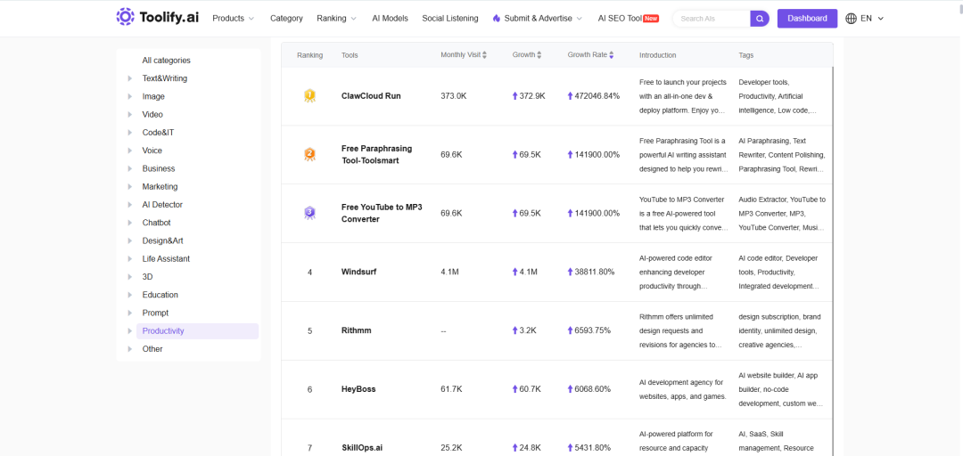Click the Dashboard button
Screen dimensions: 963x456
(807, 19)
